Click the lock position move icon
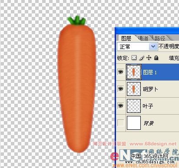The width and height of the screenshot is (179, 168). [149, 58]
